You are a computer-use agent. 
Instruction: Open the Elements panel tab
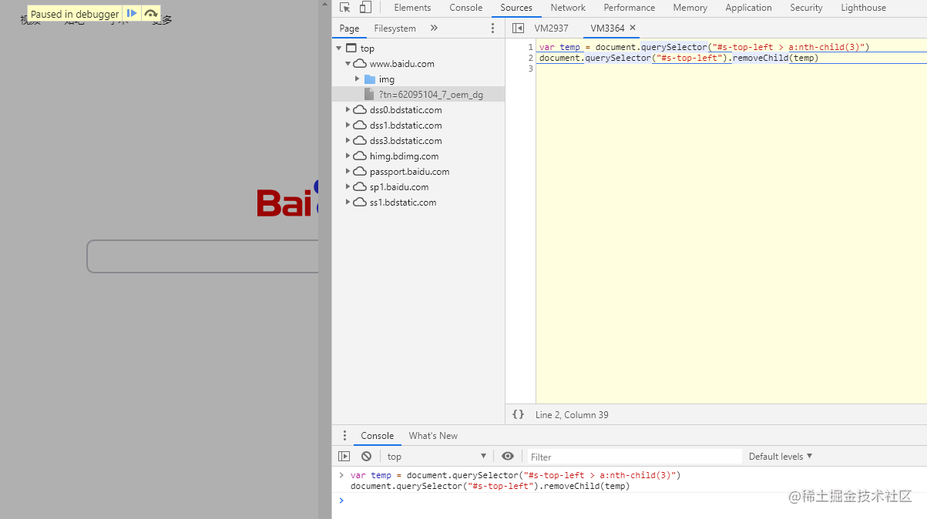tap(412, 8)
